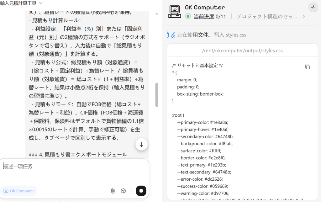Click the OK Computer pixel computer logo

point(175,11)
